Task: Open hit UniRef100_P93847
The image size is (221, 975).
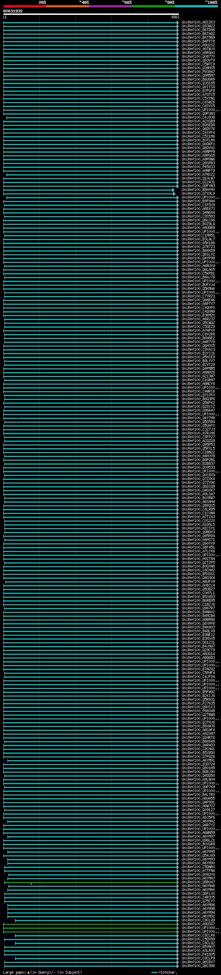Action: pyautogui.click(x=198, y=72)
